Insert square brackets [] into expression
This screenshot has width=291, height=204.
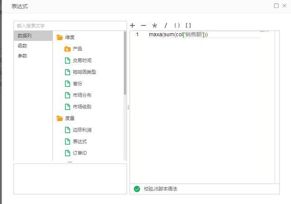pos(188,25)
